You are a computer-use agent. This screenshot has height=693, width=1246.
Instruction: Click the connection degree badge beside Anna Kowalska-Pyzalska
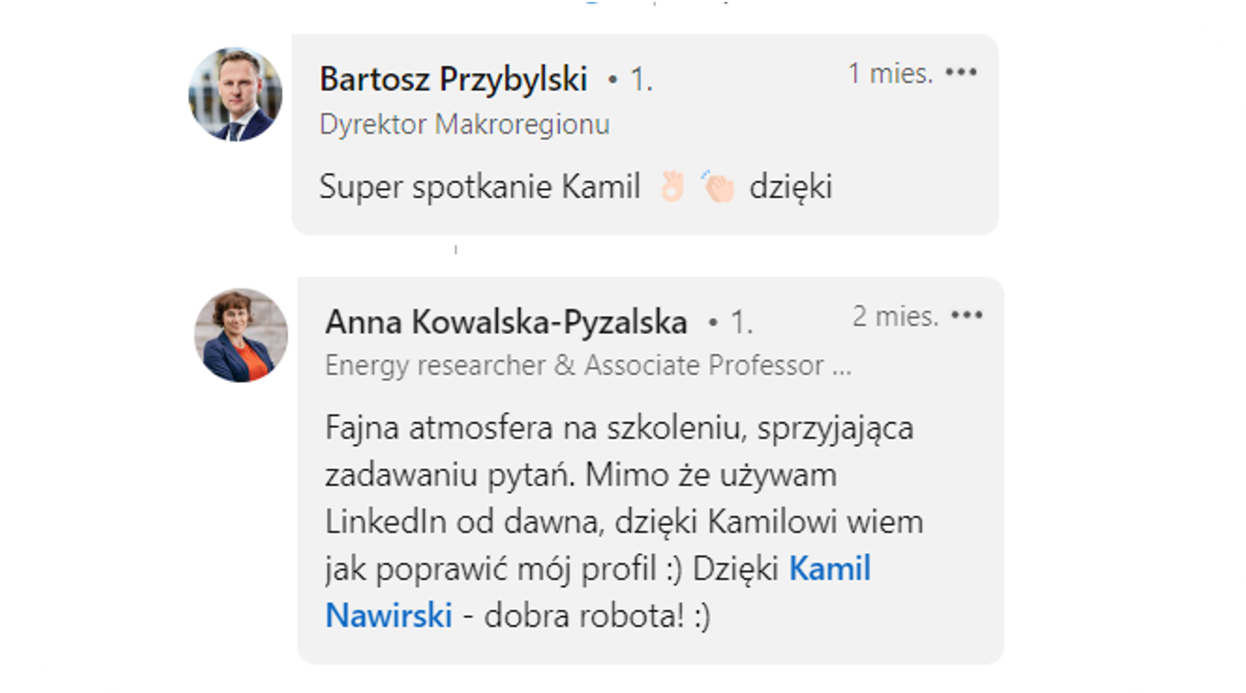point(740,323)
